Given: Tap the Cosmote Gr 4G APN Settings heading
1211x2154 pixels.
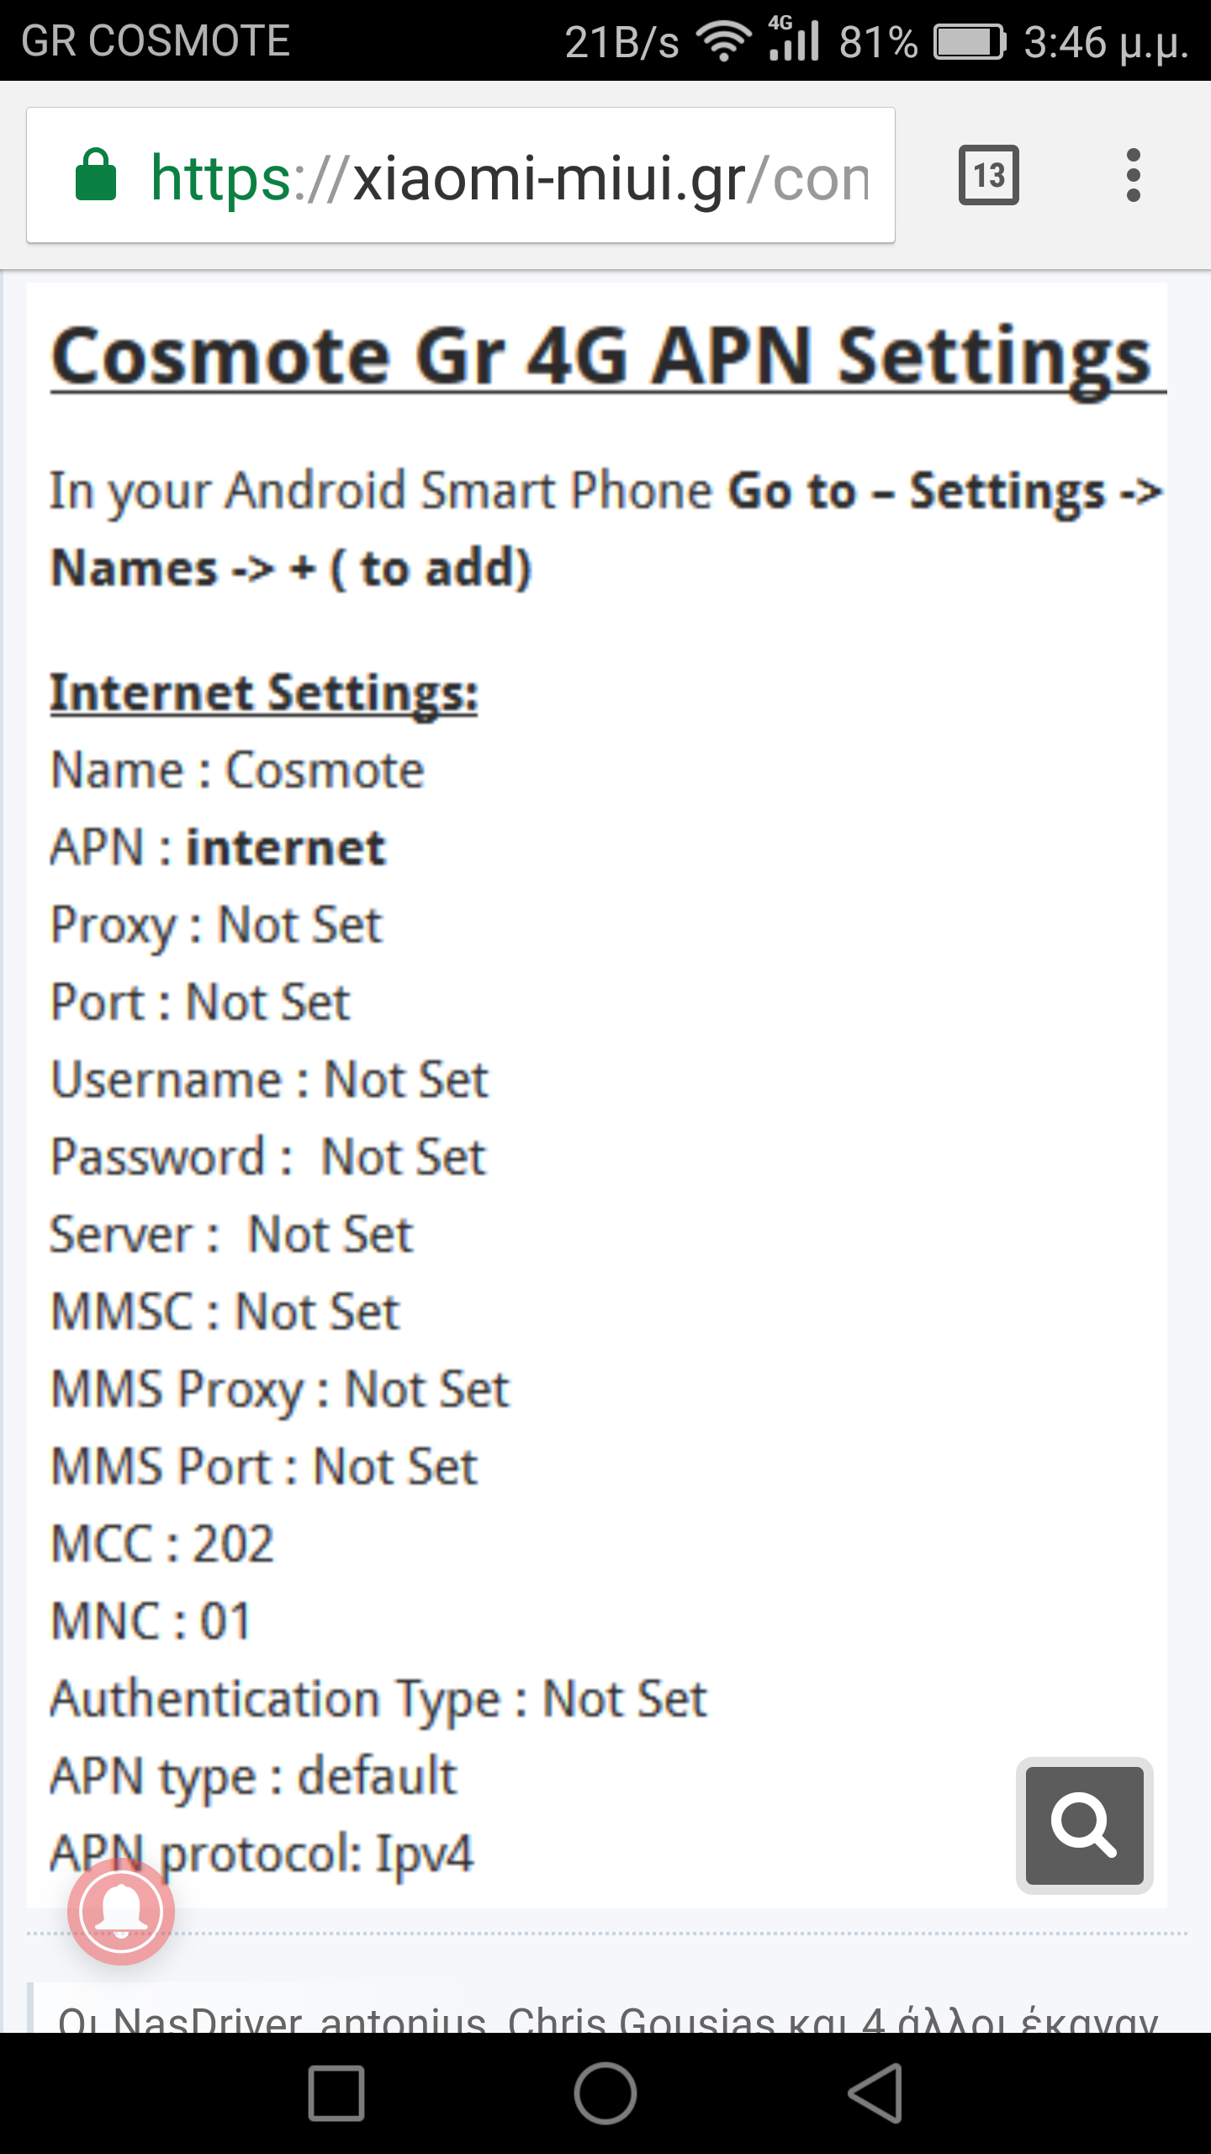Looking at the screenshot, I should point(600,357).
